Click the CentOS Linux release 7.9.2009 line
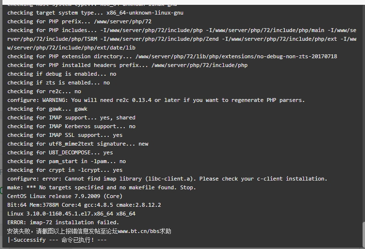Image resolution: width=365 pixels, height=249 pixels. coord(65,196)
